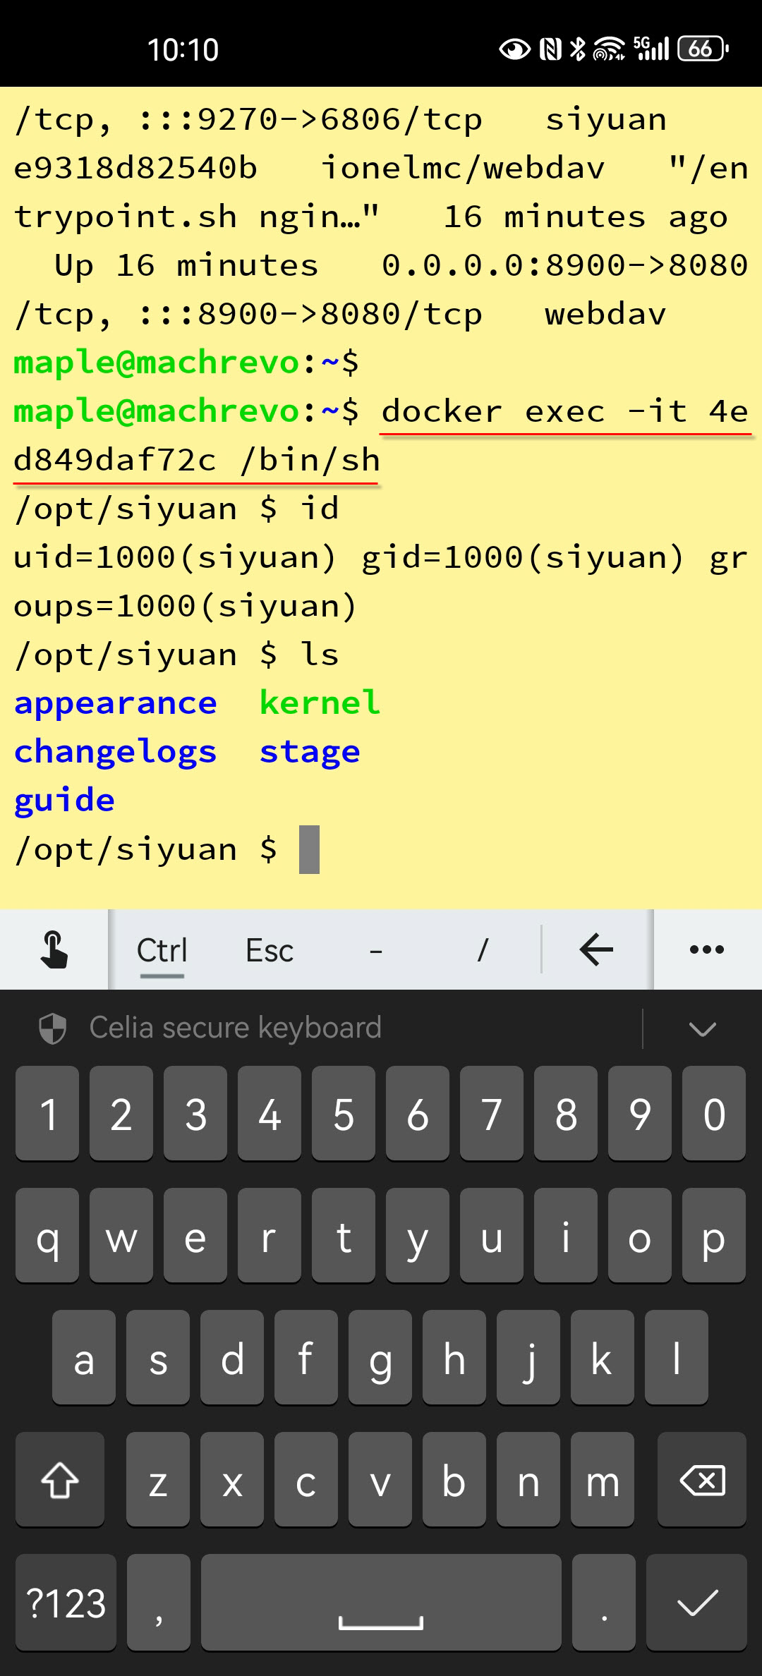Viewport: 762px width, 1676px height.
Task: Tap the 'guide' directory name
Action: [x=64, y=801]
